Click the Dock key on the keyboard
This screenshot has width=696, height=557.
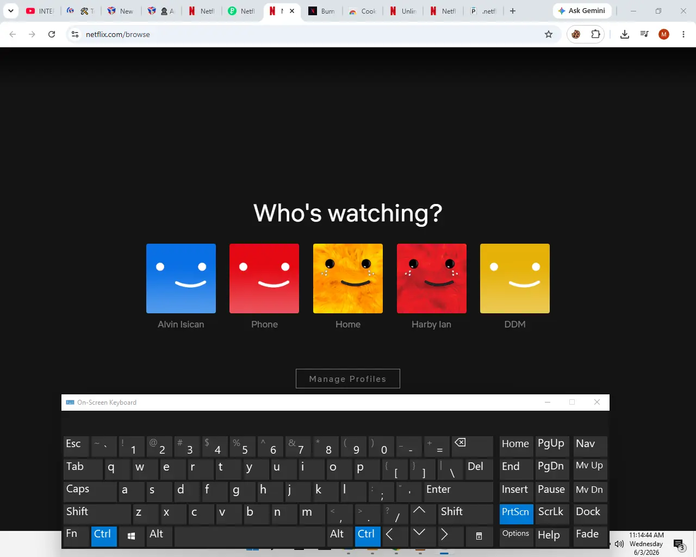(590, 513)
